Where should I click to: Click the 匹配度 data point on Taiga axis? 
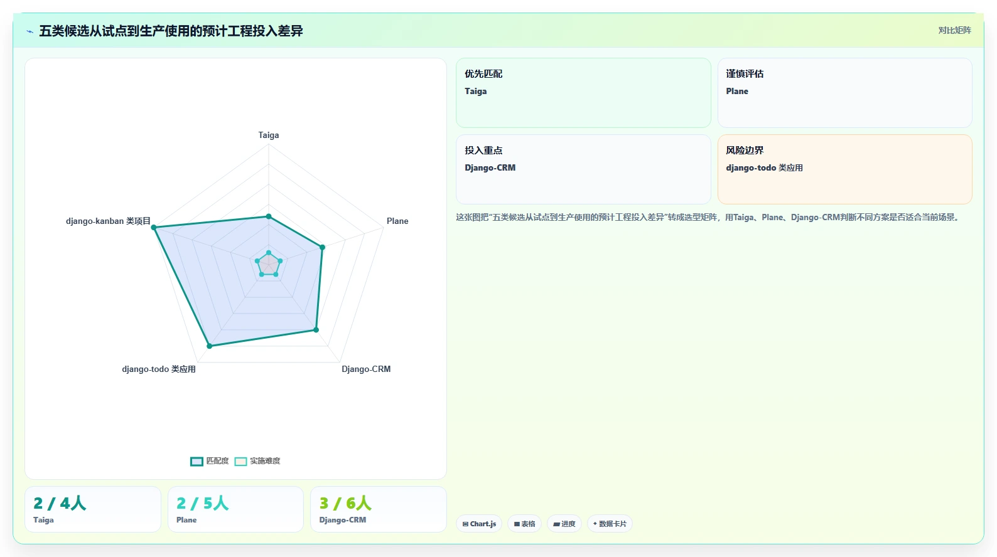click(x=269, y=216)
